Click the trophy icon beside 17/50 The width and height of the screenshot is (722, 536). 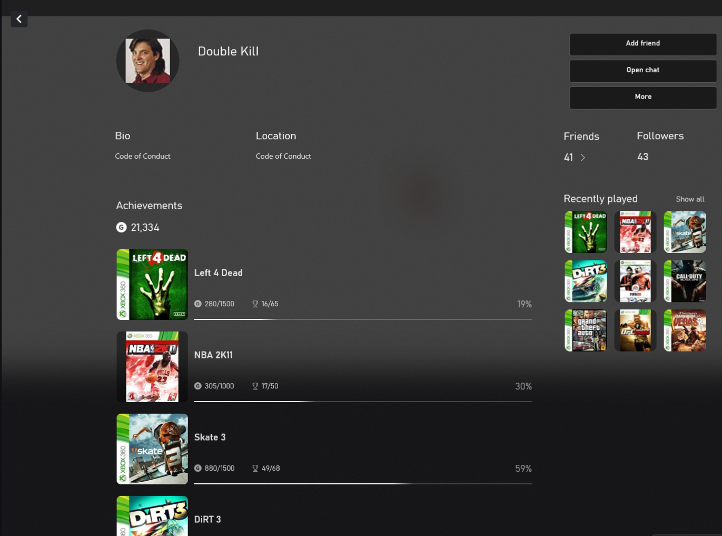pyautogui.click(x=255, y=386)
